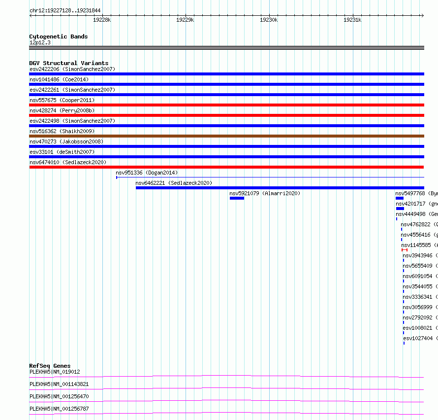Select the nsv1041486 (Coe2014) variant label
Image resolution: width=438 pixels, height=420 pixels.
tap(59, 79)
